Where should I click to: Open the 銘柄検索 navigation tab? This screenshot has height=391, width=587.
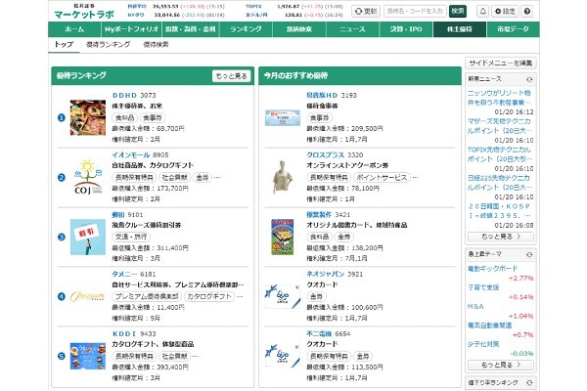pyautogui.click(x=299, y=29)
